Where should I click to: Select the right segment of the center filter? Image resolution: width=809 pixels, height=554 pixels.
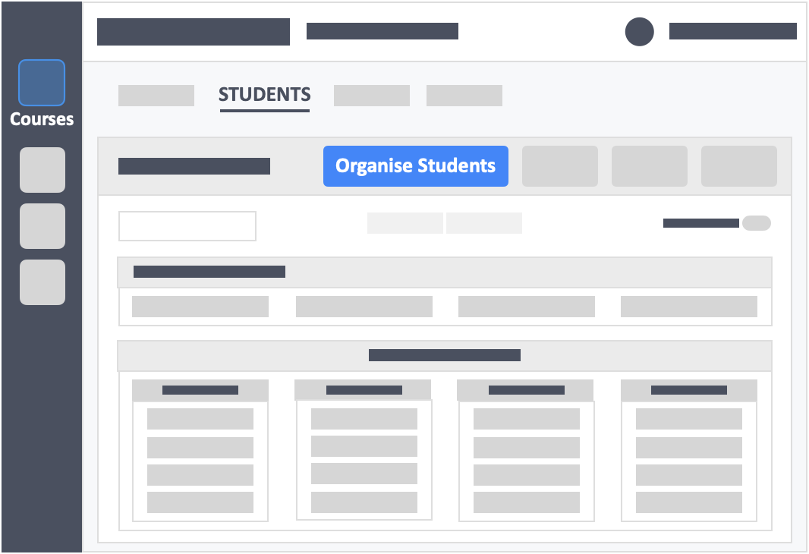(x=484, y=223)
